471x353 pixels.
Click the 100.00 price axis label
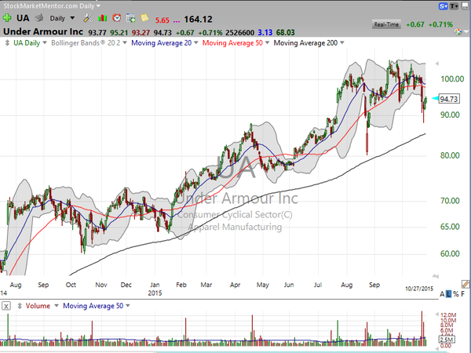(452, 79)
